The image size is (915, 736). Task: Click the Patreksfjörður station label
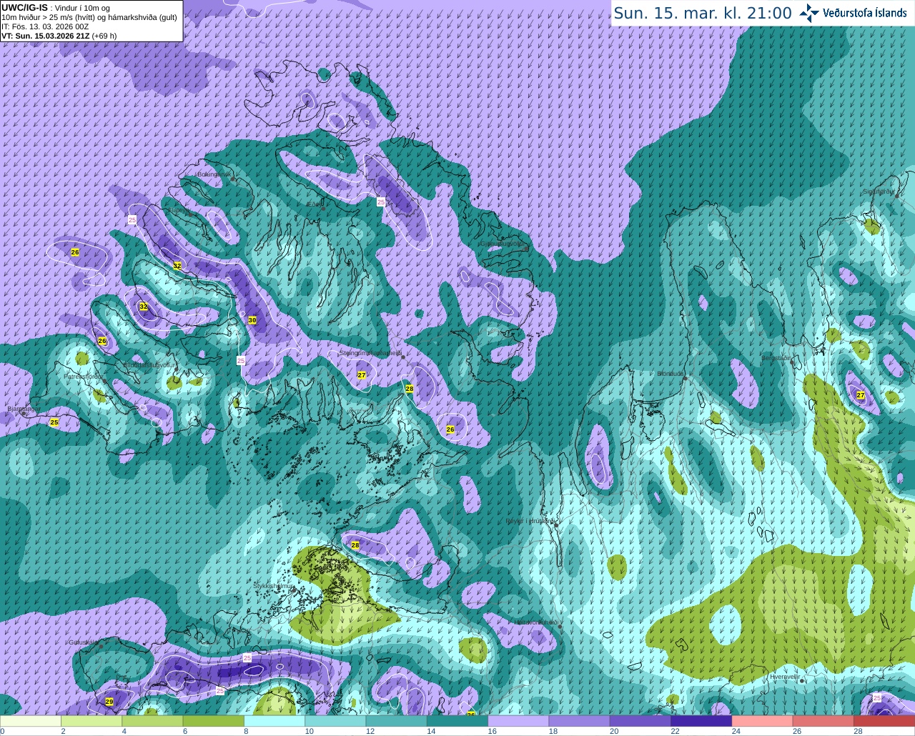click(83, 376)
